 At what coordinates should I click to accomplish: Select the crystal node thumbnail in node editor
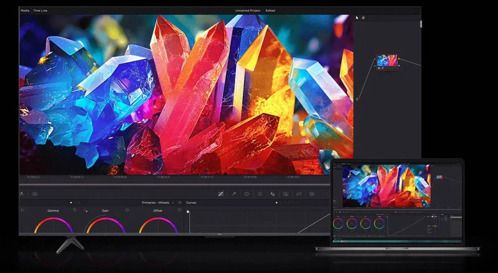[387, 60]
